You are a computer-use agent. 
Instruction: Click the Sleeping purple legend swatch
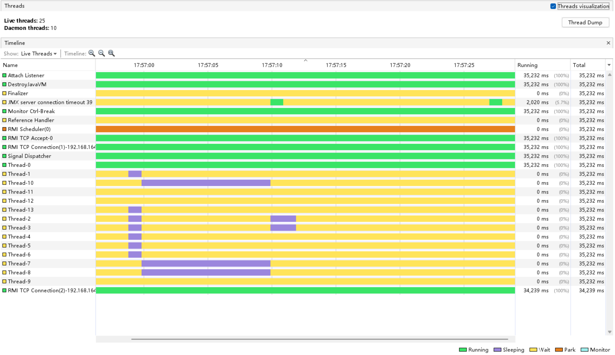[497, 350]
